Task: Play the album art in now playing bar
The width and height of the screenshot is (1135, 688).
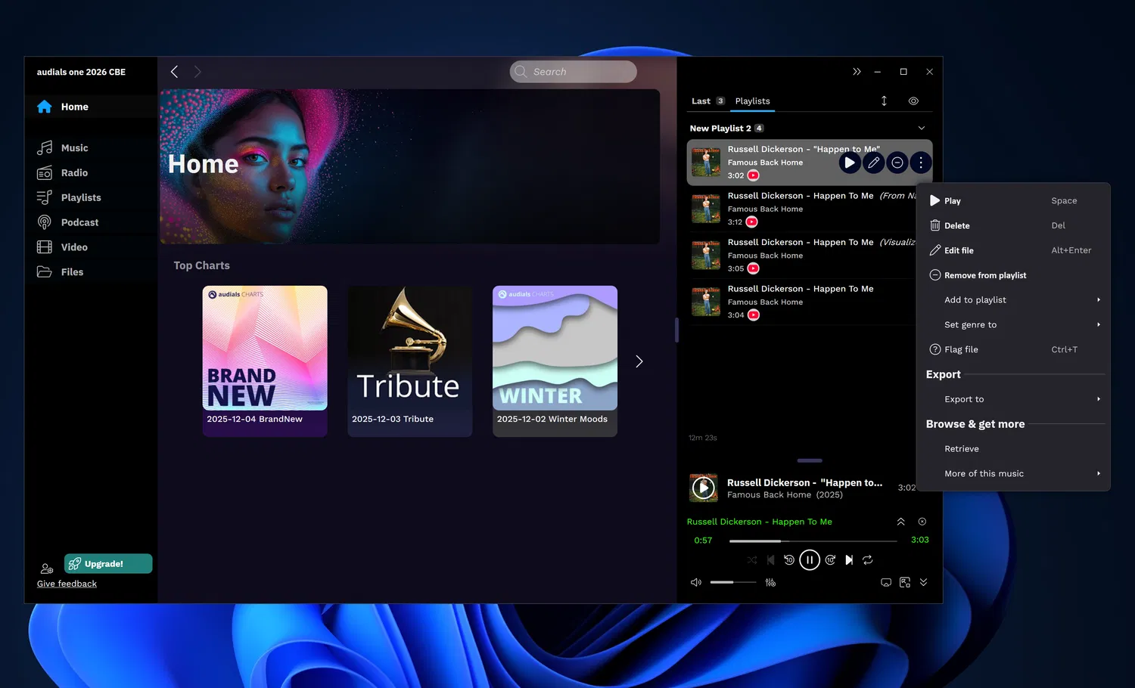Action: click(704, 488)
